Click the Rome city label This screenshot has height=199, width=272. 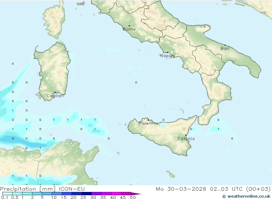pyautogui.click(x=129, y=29)
